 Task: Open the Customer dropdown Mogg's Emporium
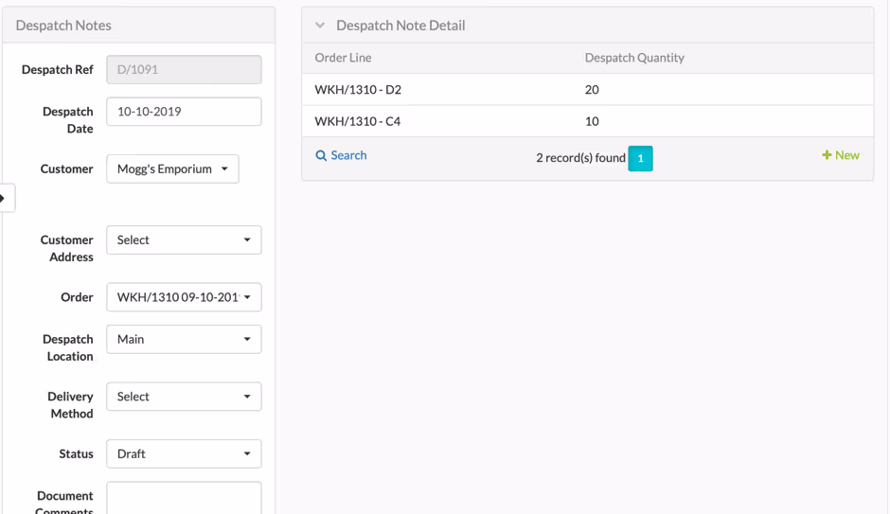[x=172, y=169]
